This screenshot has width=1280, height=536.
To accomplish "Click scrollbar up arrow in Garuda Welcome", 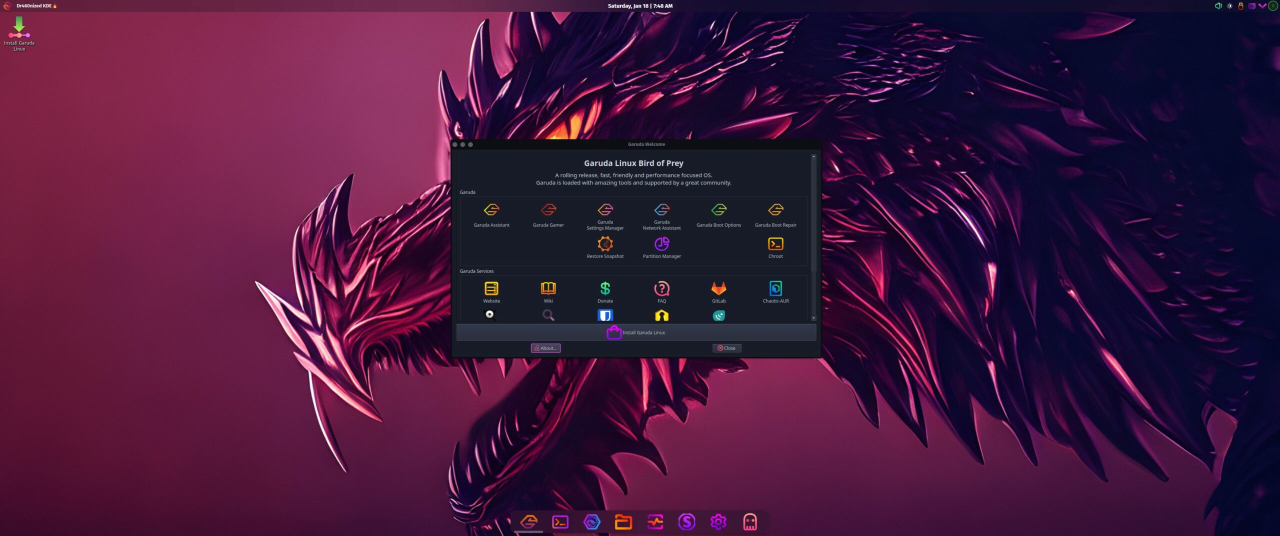I will pyautogui.click(x=813, y=156).
